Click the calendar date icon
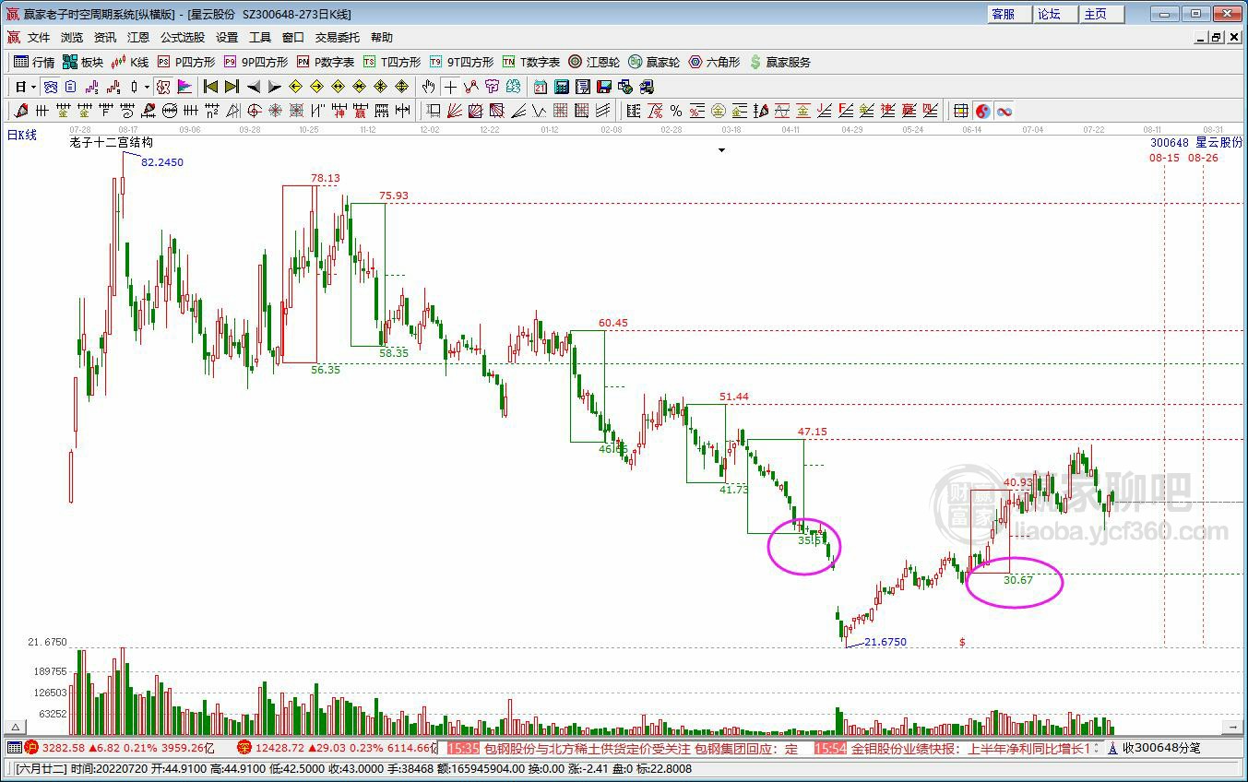1248x782 pixels. click(x=541, y=87)
